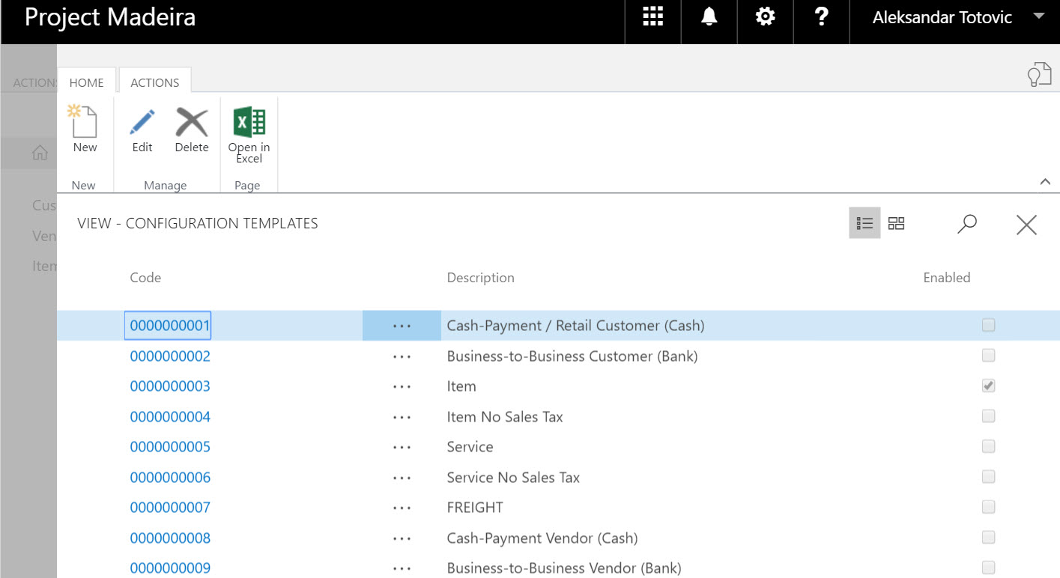Click the help question mark icon
Viewport: 1060px width, 578px height.
(821, 17)
